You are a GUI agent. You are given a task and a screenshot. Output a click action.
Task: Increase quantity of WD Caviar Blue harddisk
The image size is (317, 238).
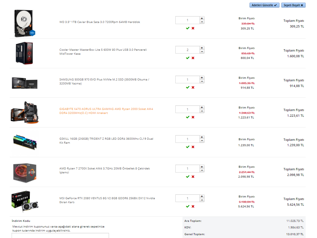click(202, 18)
